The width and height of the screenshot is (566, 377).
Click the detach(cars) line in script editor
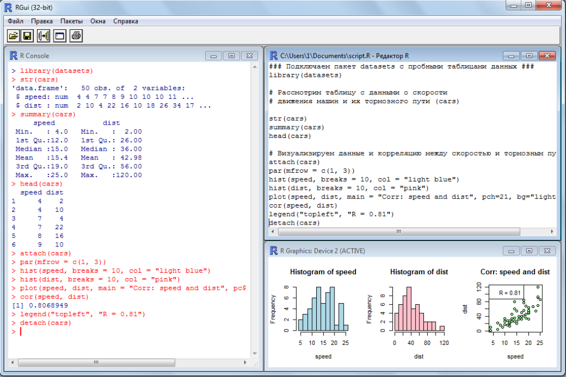tap(295, 223)
